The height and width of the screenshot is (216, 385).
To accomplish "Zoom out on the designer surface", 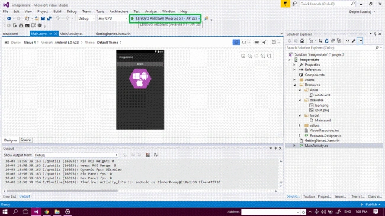I will point(269,56).
